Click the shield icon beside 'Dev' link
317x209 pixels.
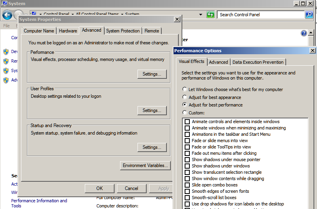pyautogui.click(x=6, y=52)
